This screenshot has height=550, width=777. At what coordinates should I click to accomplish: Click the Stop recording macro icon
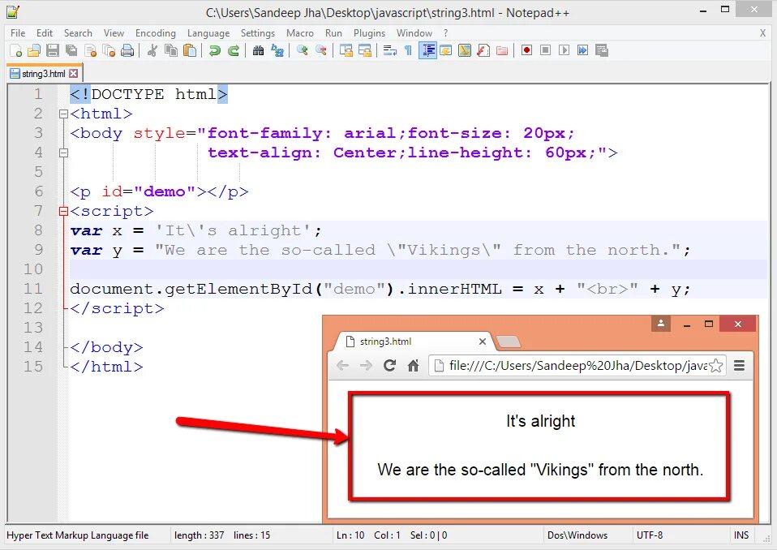(x=545, y=50)
